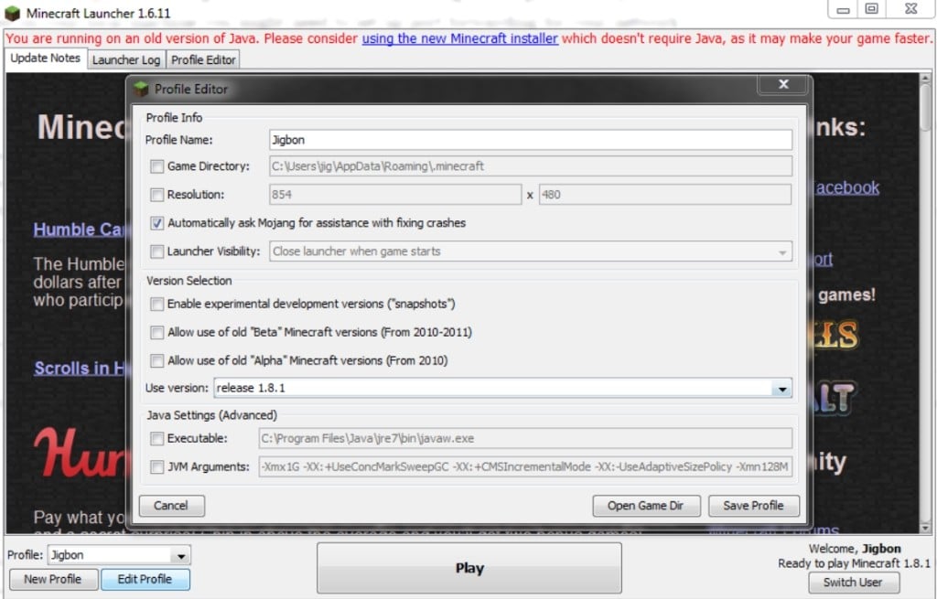Enable the JVM Arguments checkbox
This screenshot has width=937, height=599.
click(x=156, y=467)
